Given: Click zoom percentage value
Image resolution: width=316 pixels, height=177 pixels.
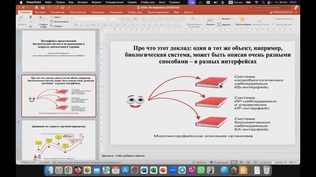Looking at the screenshot, I should tap(292, 162).
